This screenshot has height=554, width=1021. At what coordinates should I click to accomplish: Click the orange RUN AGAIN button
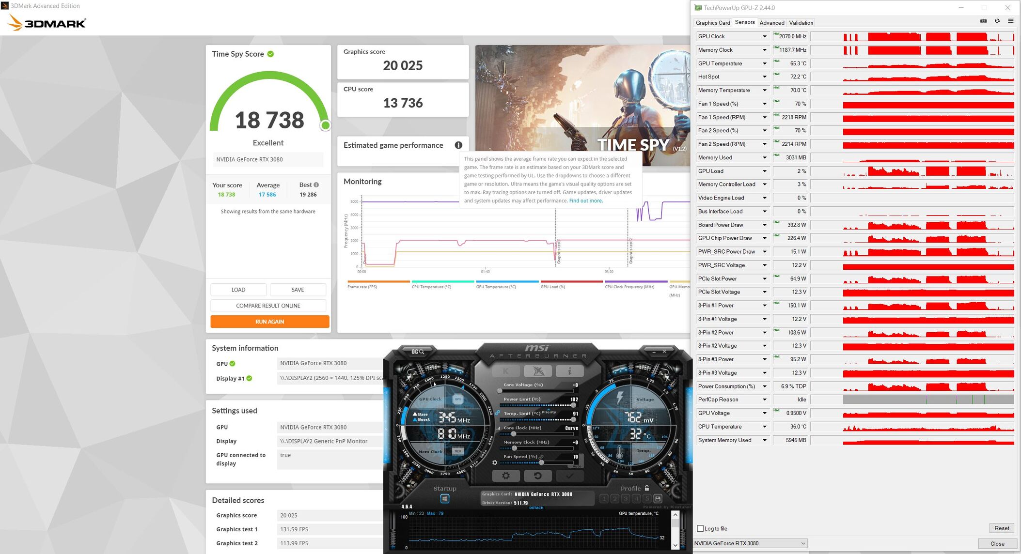point(269,322)
